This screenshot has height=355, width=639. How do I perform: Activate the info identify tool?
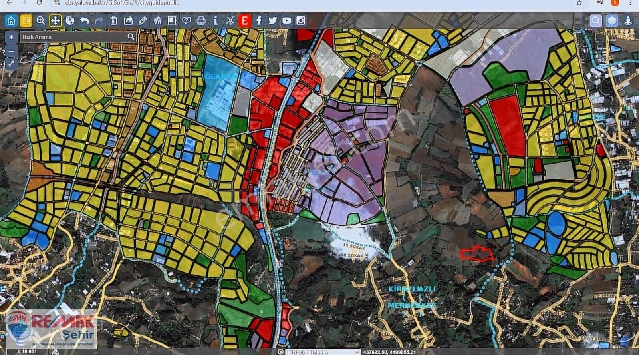click(216, 21)
